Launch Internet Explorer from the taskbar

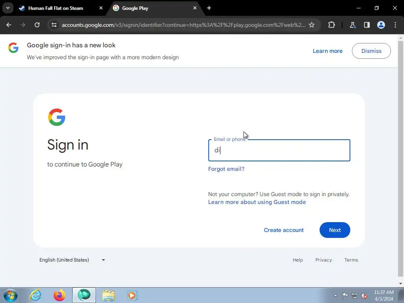35,295
